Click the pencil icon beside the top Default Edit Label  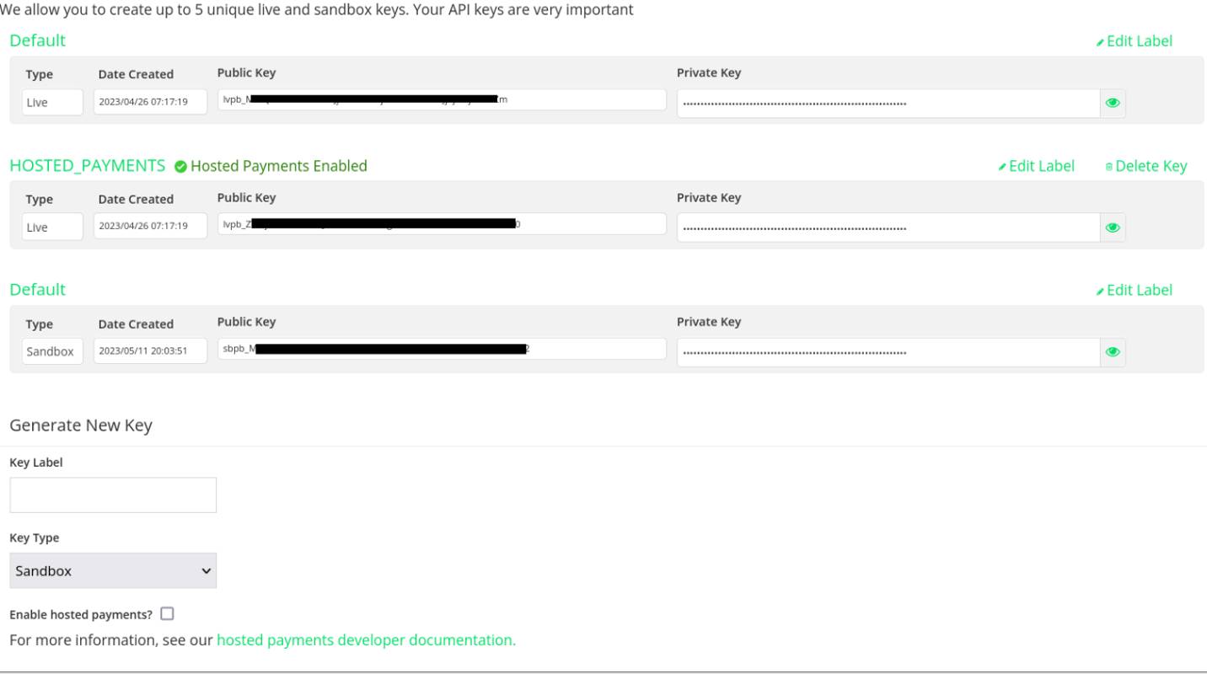1100,42
